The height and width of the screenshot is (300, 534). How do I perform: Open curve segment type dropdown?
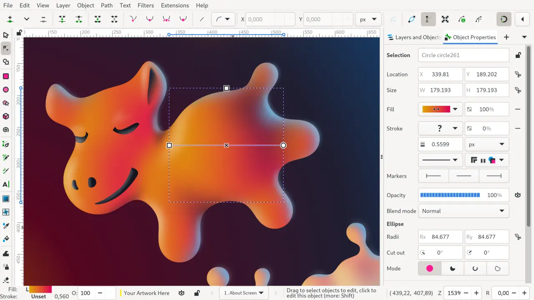point(223,19)
